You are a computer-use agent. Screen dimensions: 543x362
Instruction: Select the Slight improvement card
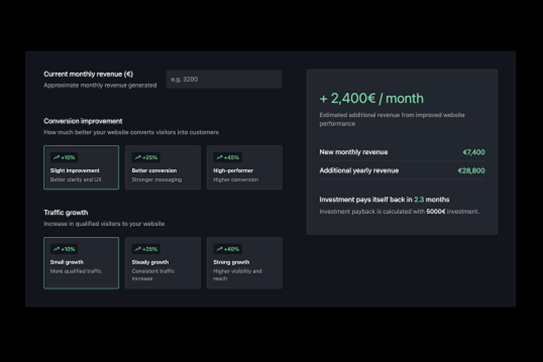tap(81, 167)
